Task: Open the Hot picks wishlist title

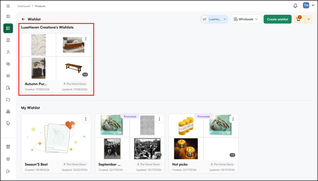Action: 180,164
